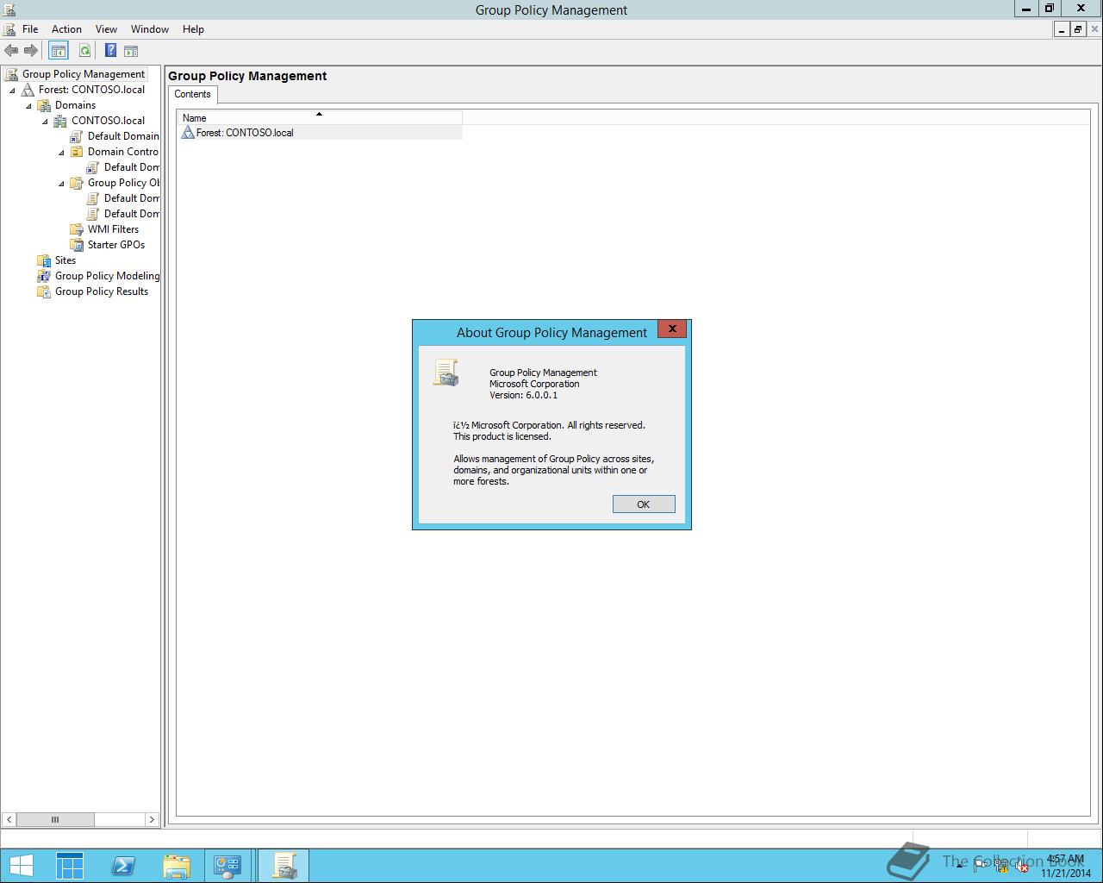Restore the inner MMC child window
The width and height of the screenshot is (1103, 883).
click(1077, 29)
